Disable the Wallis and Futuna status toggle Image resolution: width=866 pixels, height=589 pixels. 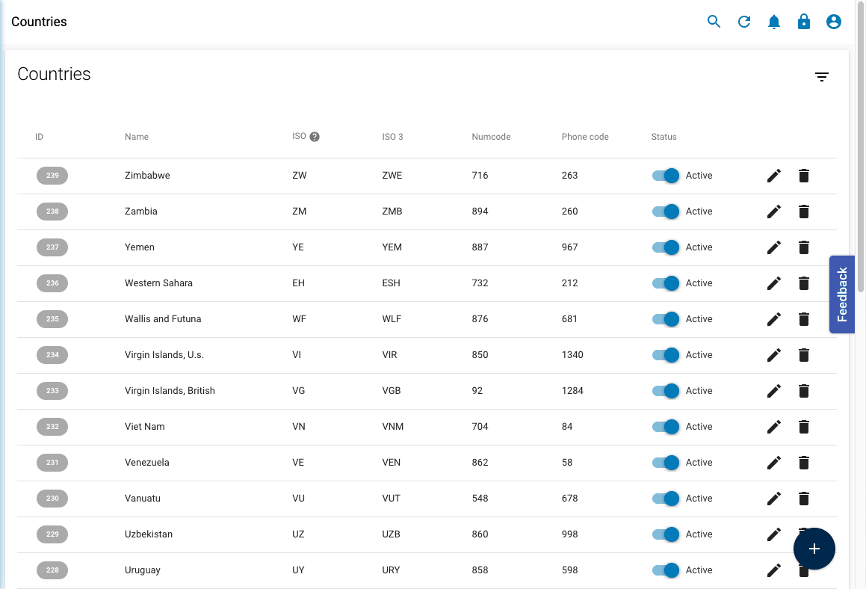coord(666,319)
